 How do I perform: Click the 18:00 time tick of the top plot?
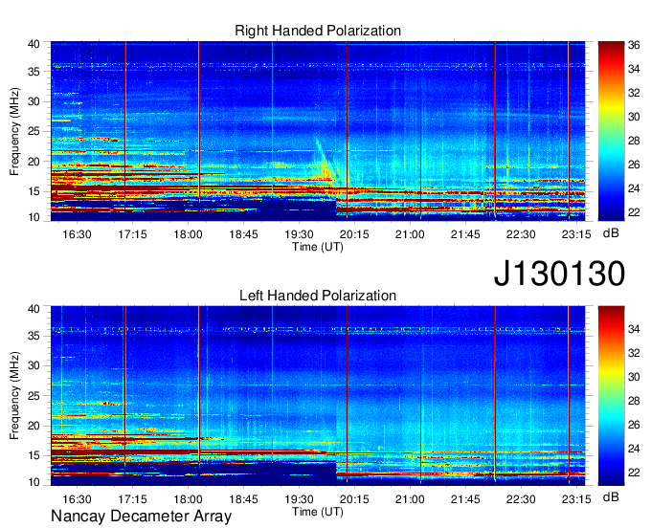(188, 234)
